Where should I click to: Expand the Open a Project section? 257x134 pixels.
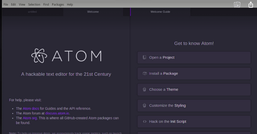point(194,58)
